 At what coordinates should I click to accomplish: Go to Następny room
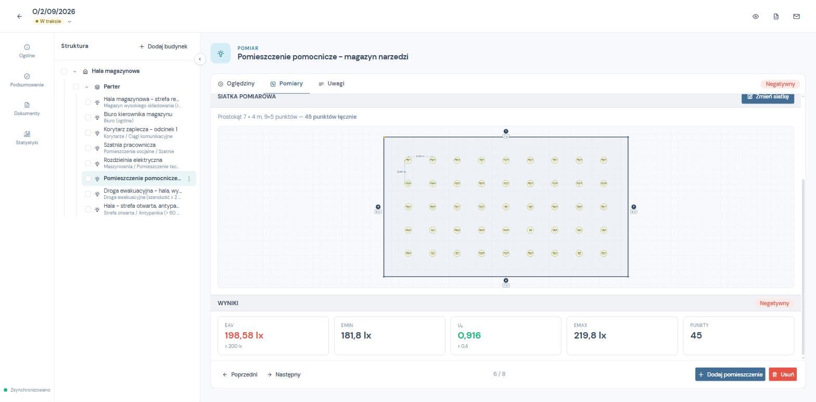(284, 374)
